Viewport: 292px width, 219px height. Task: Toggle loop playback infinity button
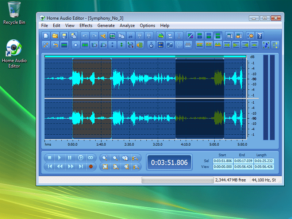click(x=91, y=158)
